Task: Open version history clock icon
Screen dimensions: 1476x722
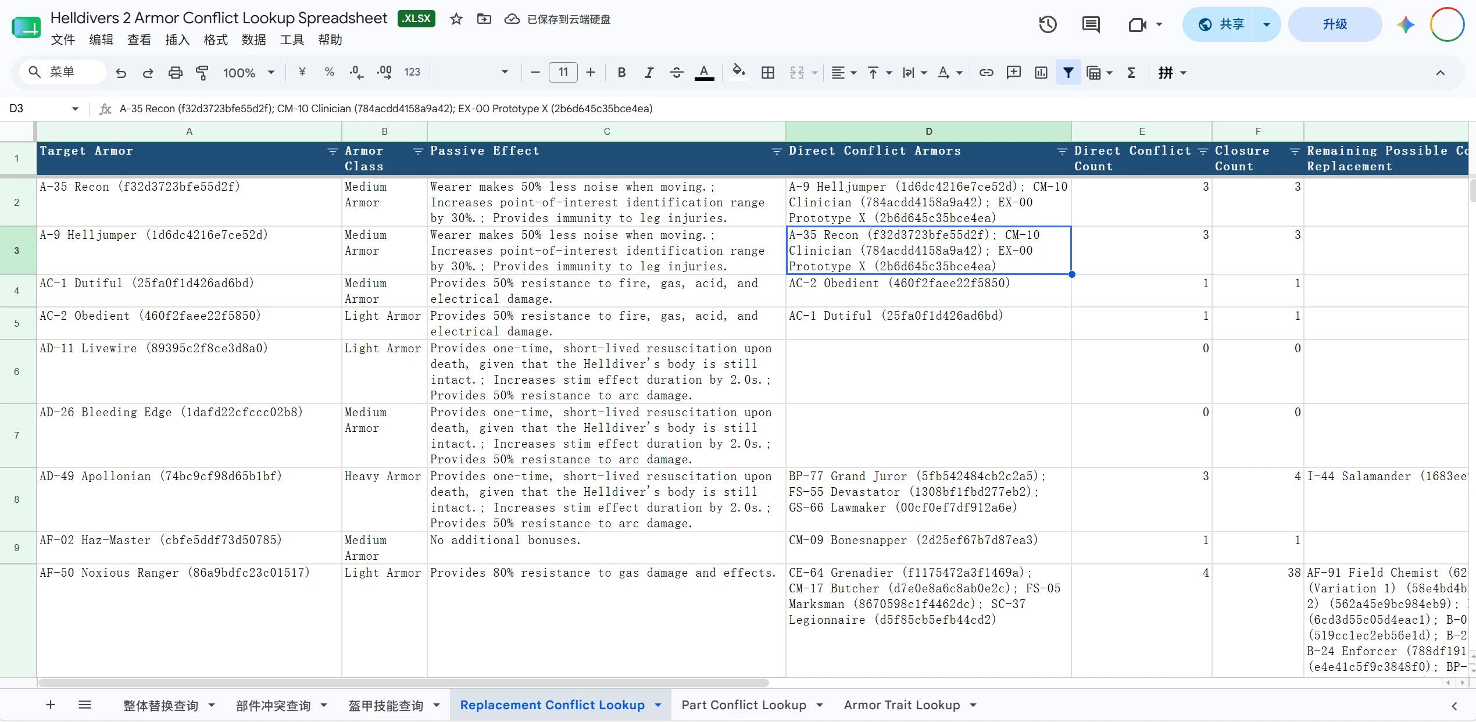Action: tap(1048, 24)
